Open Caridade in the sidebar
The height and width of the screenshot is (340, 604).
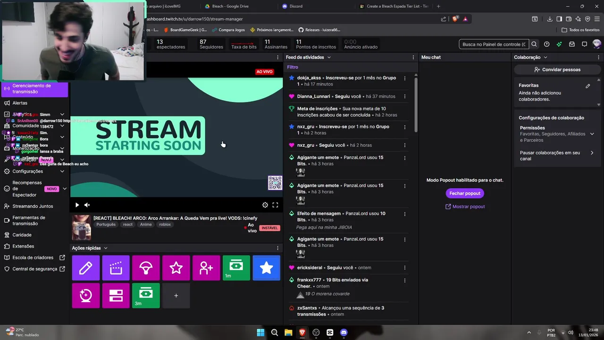[x=22, y=235]
